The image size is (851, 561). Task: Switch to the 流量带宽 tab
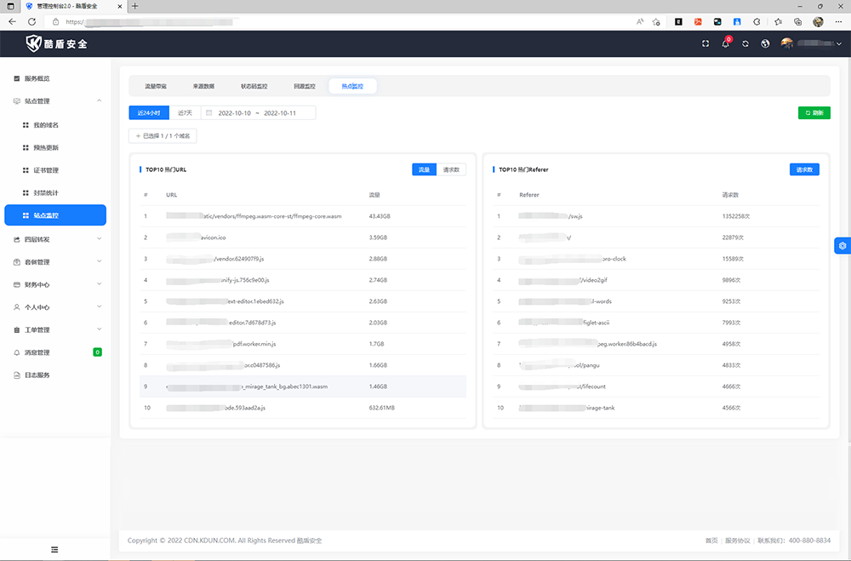[156, 86]
